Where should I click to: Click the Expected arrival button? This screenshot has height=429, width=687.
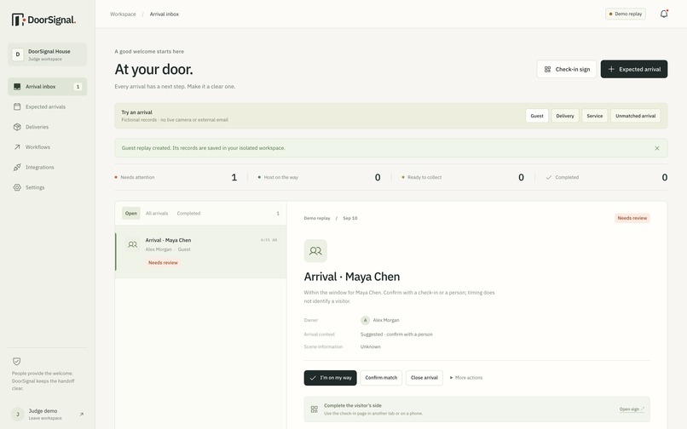coord(634,69)
